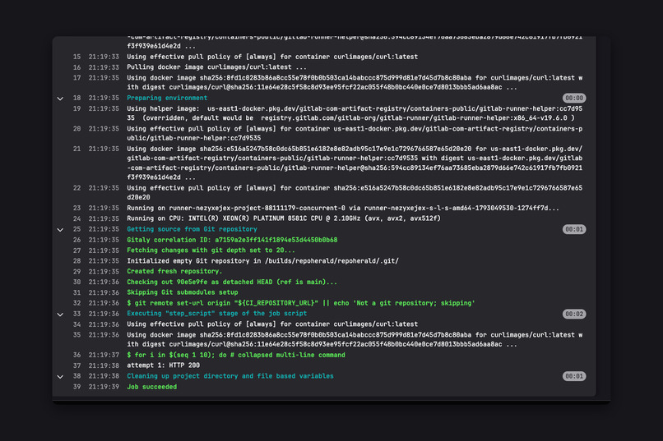663x441 pixels.
Task: Click the 00:01 duration badge for Cleaning up
Action: (x=574, y=376)
